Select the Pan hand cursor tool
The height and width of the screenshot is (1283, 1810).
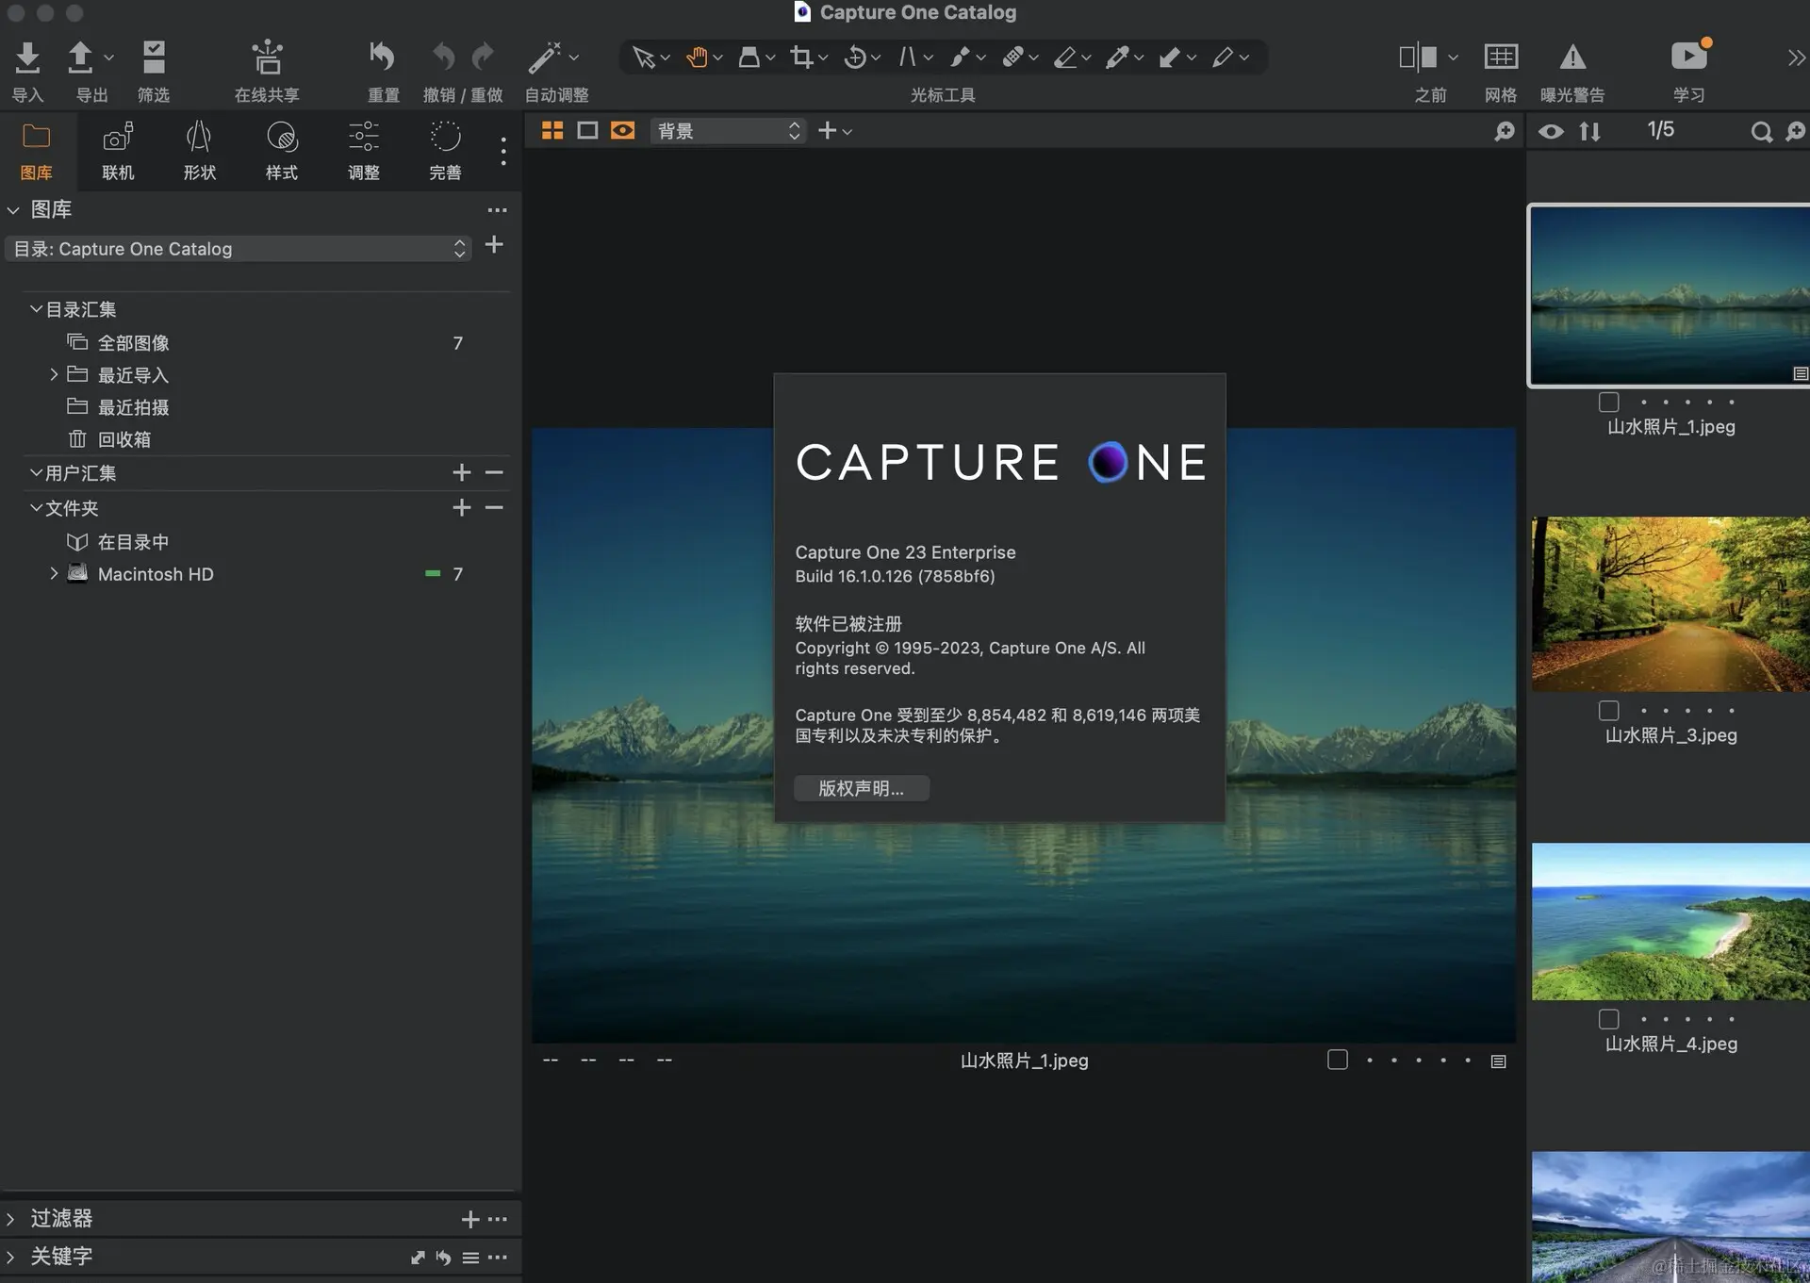[x=696, y=58]
